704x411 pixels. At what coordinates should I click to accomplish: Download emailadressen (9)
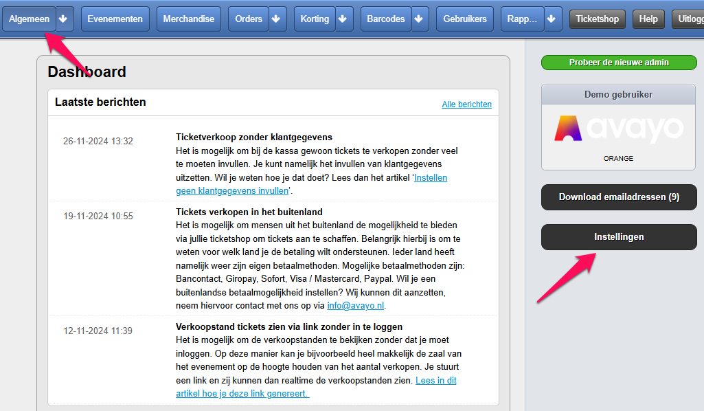click(x=619, y=197)
